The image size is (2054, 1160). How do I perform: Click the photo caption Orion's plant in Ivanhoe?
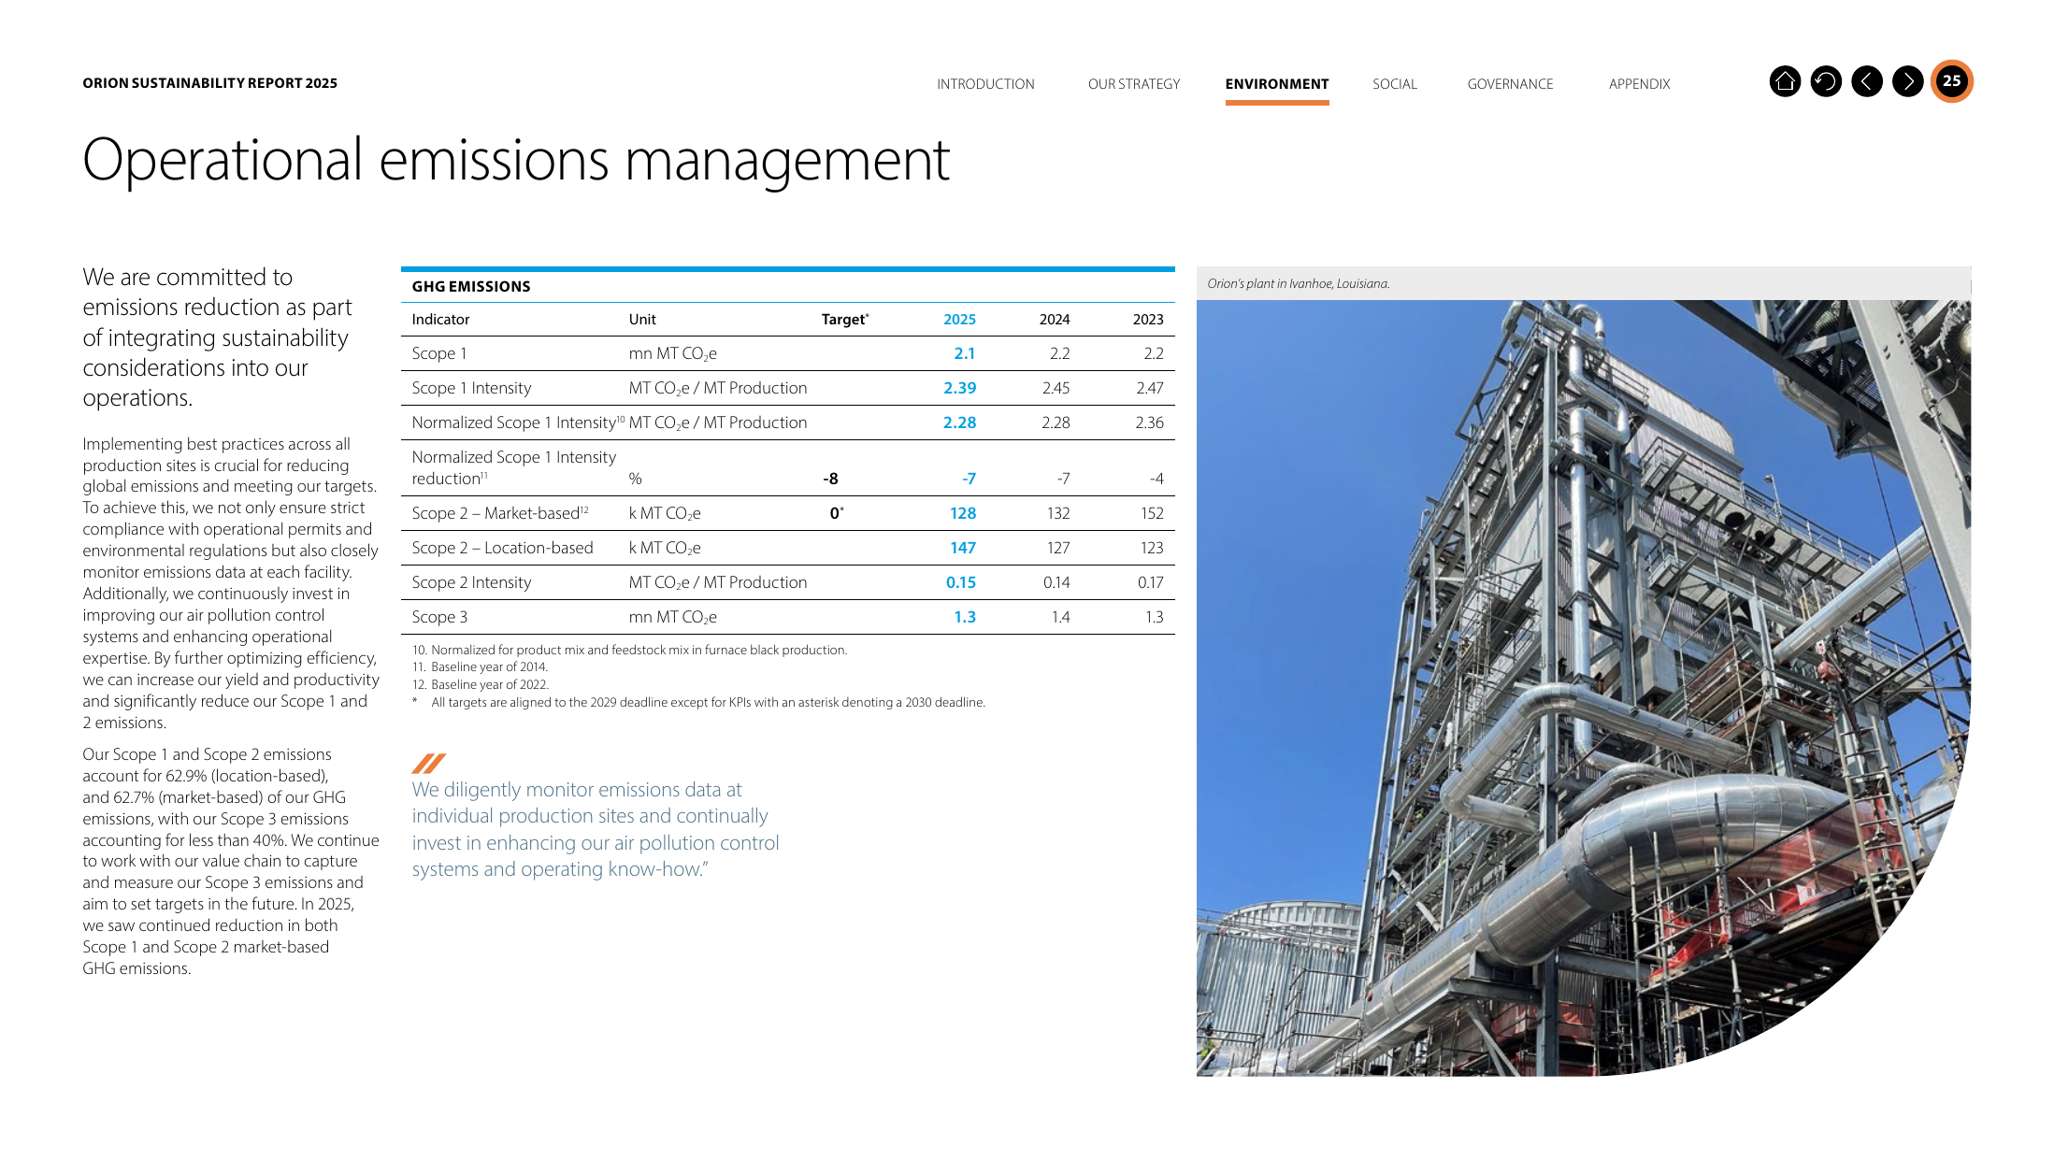(1298, 283)
